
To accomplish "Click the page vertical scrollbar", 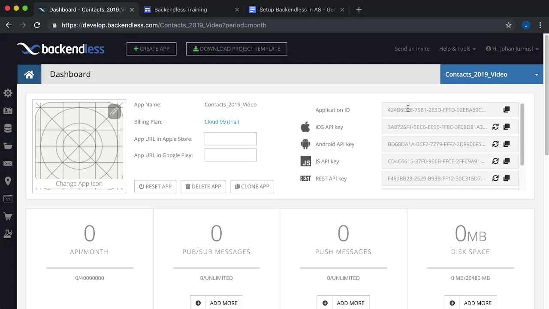I will pyautogui.click(x=546, y=95).
